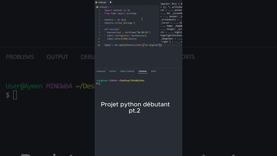This screenshot has height=156, width=277.
Task: Click the line 'import tkinter as tk'
Action: point(117,10)
